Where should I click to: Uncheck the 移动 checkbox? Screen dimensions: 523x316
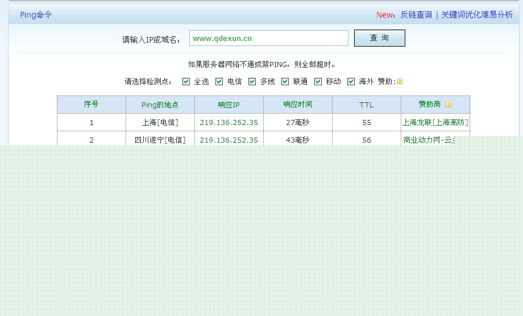(x=318, y=81)
